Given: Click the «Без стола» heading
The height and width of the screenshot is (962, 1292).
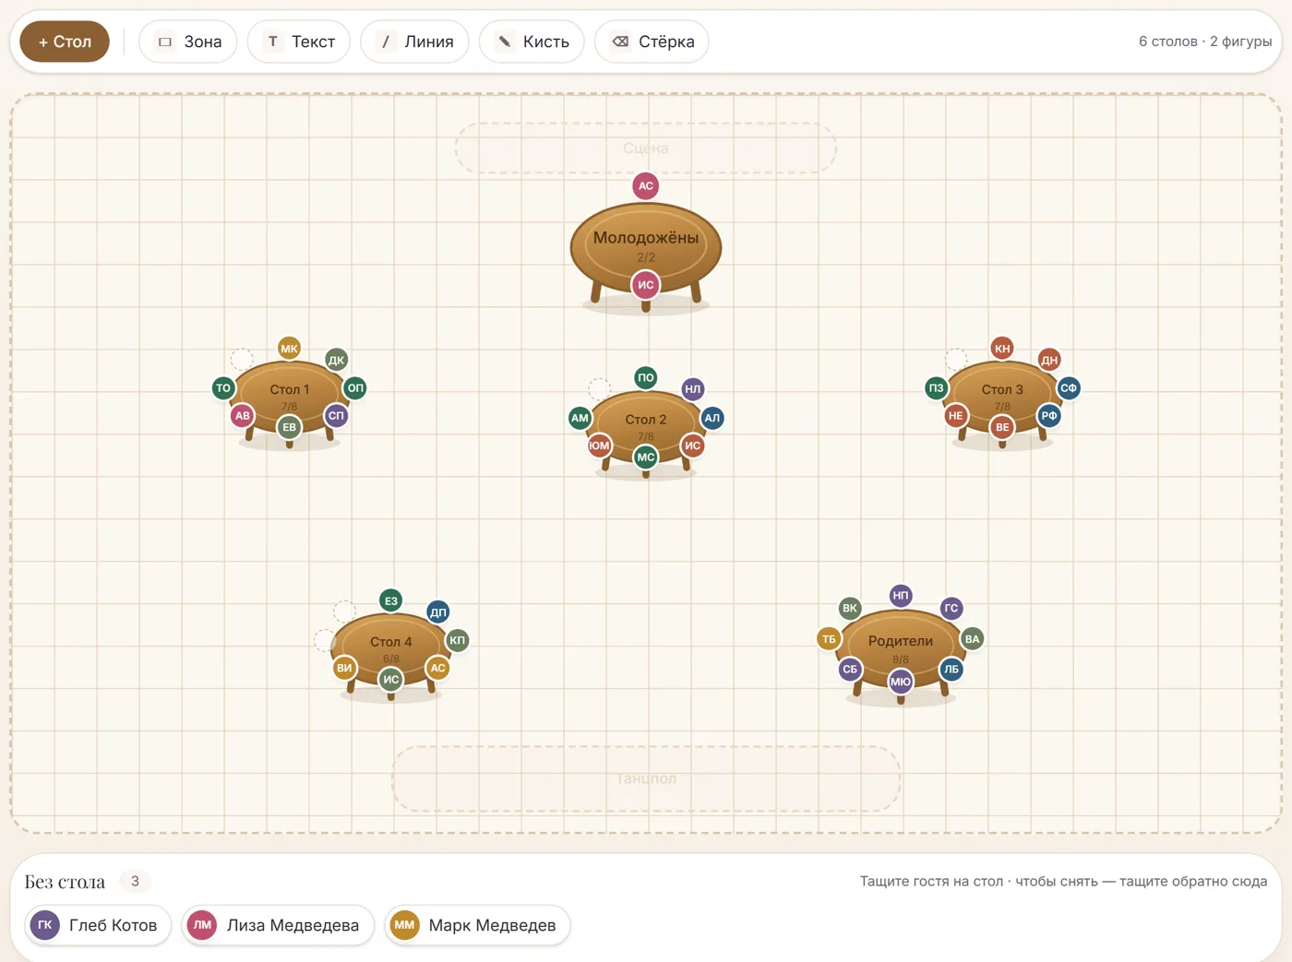Looking at the screenshot, I should (65, 882).
